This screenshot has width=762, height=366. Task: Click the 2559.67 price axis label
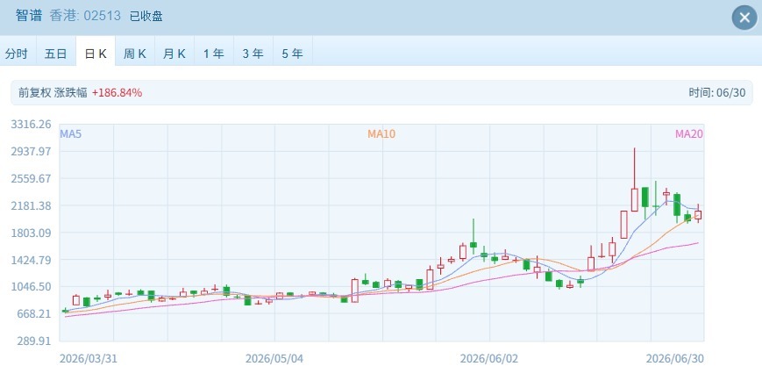31,179
